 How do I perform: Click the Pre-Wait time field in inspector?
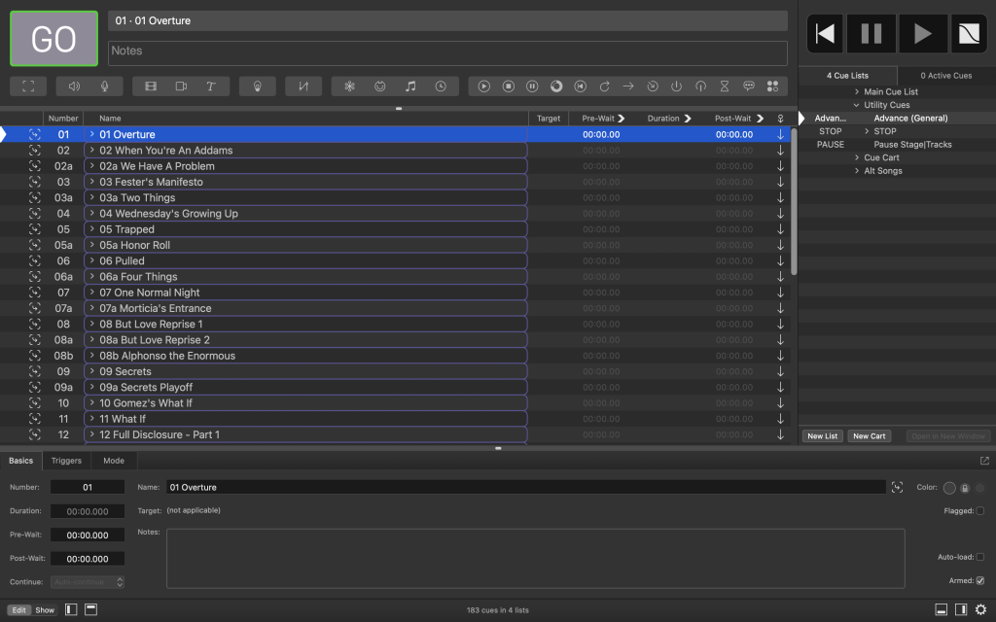[x=88, y=536]
